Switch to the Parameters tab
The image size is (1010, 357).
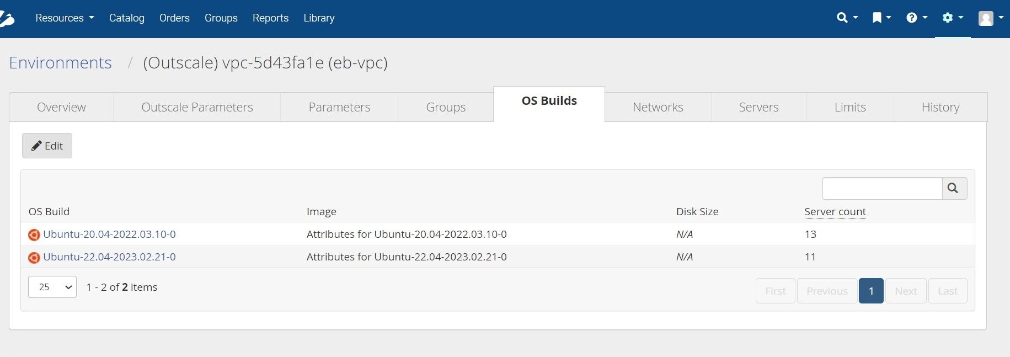[339, 107]
